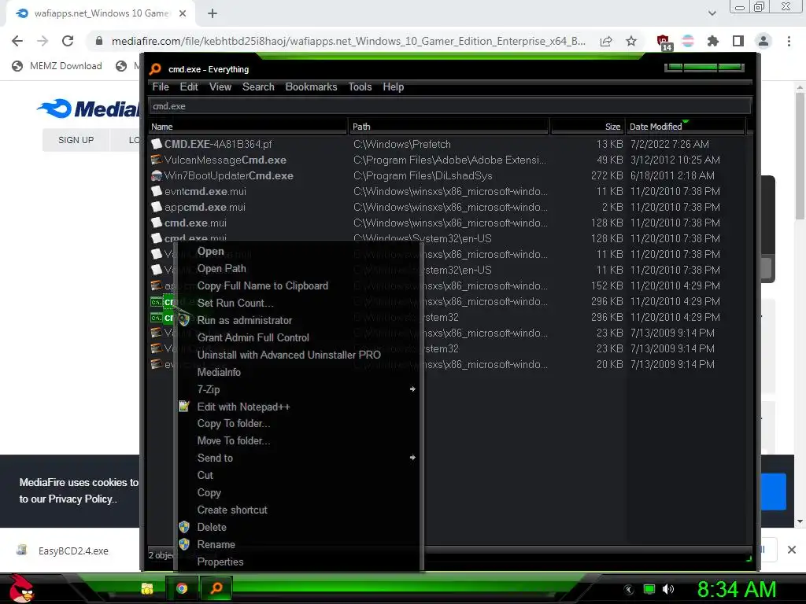
Task: Bookmark this page with the star icon
Action: tap(631, 41)
